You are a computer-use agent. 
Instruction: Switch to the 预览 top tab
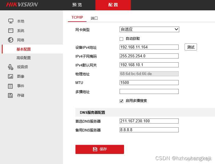(77, 5)
